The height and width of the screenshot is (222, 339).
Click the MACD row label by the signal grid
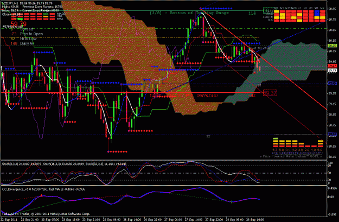[61, 14]
